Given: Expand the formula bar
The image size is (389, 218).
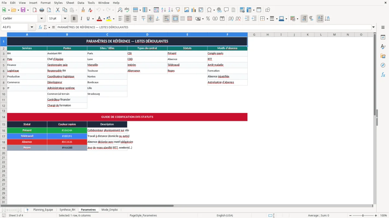Looking at the screenshot, I should pos(374,27).
